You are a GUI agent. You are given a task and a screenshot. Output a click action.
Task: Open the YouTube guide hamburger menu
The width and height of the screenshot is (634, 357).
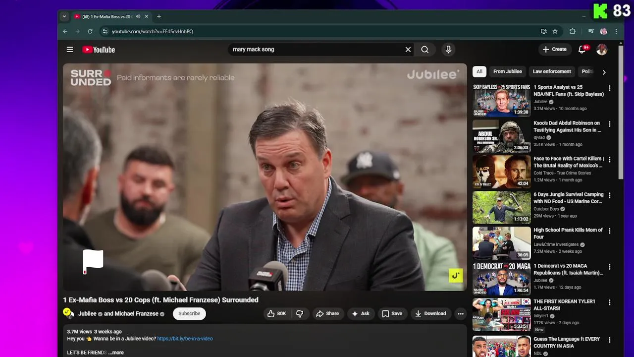pyautogui.click(x=70, y=50)
